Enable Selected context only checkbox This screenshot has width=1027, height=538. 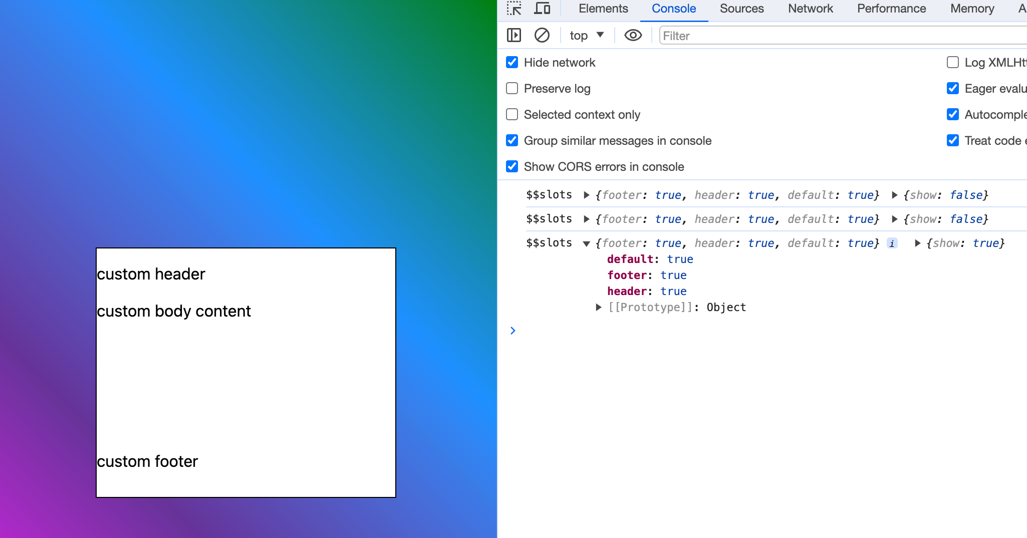click(512, 115)
